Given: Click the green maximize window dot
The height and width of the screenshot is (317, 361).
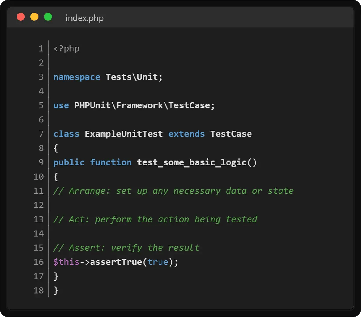Looking at the screenshot, I should [48, 17].
